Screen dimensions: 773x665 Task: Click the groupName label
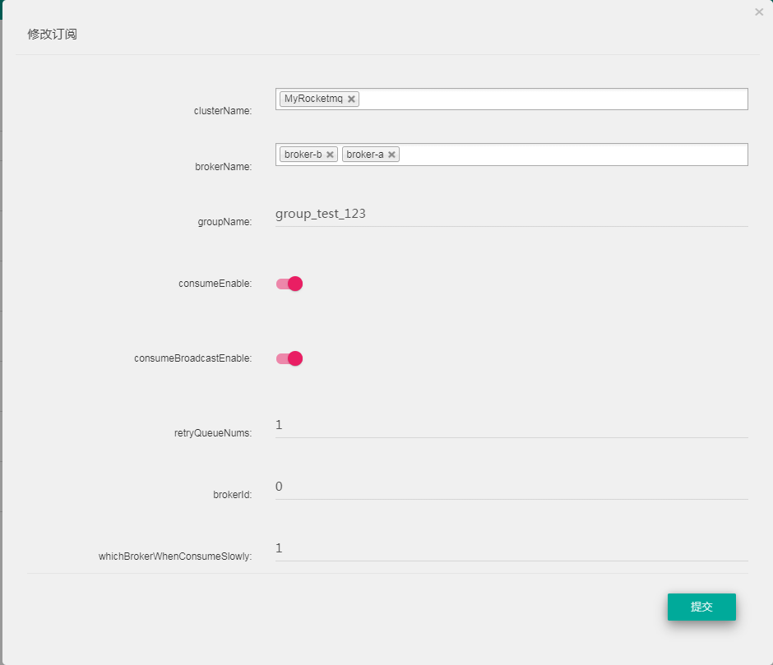[x=224, y=222]
